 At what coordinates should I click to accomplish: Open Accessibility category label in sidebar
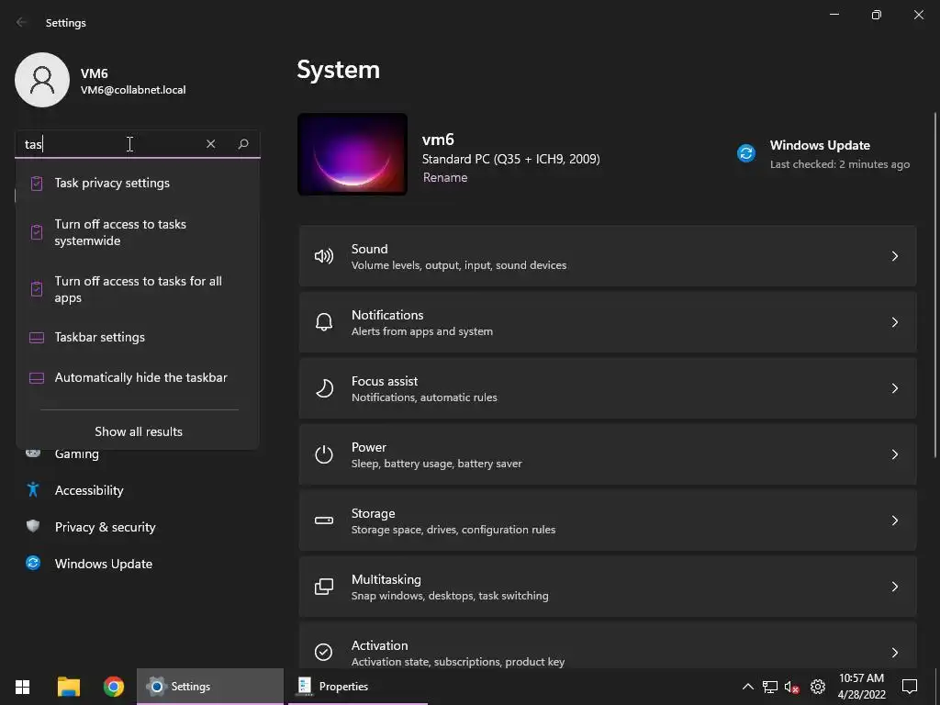pos(89,490)
